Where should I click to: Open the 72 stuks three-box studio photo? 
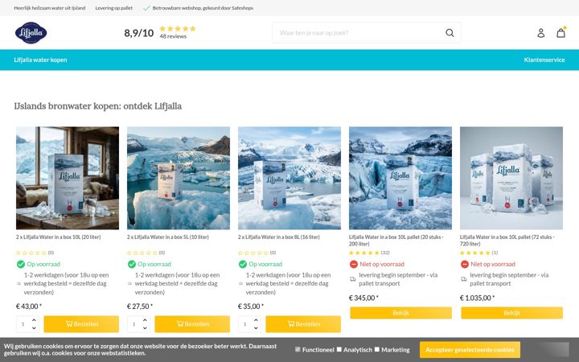tap(511, 178)
